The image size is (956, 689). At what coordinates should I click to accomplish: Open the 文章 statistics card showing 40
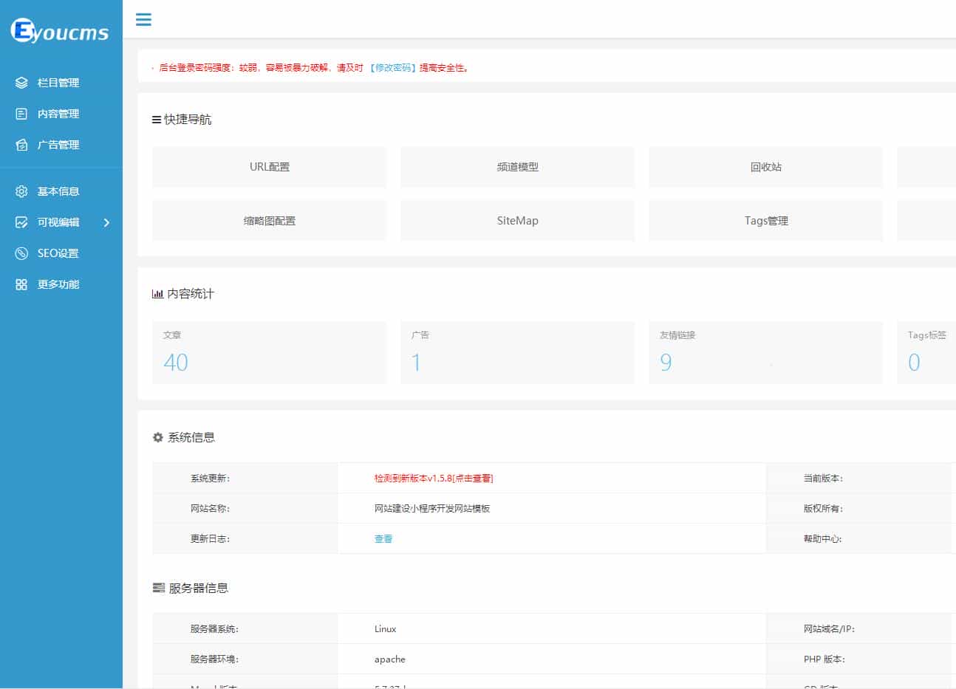click(x=270, y=352)
